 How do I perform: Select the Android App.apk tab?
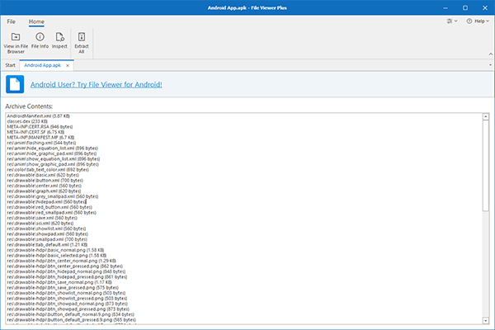tap(42, 65)
